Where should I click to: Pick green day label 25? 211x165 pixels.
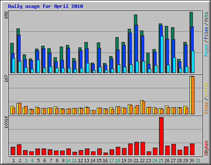point(161,160)
